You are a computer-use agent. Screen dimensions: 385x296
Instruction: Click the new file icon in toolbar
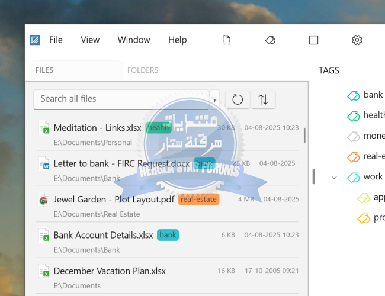(x=226, y=40)
